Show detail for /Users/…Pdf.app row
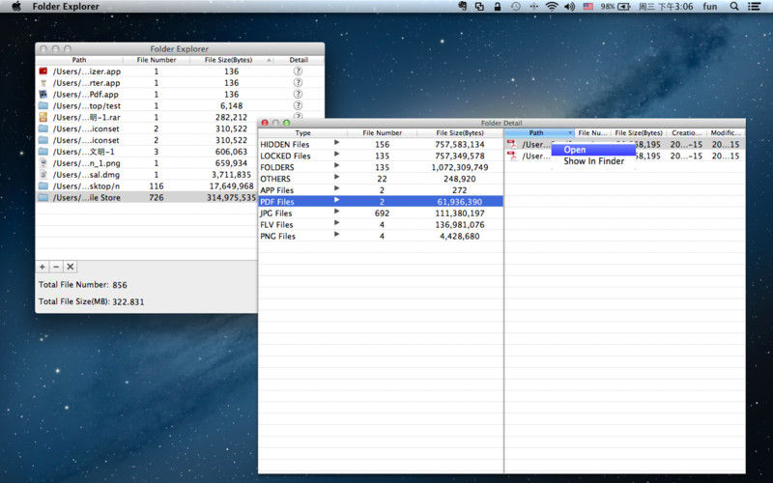 (298, 94)
